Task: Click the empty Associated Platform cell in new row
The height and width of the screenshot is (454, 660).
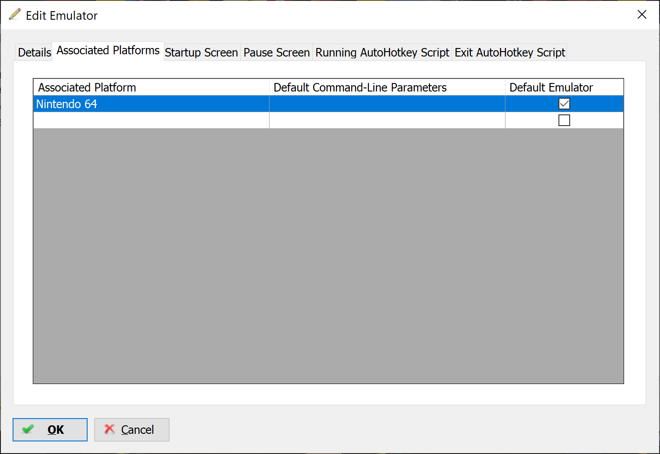Action: (x=151, y=120)
